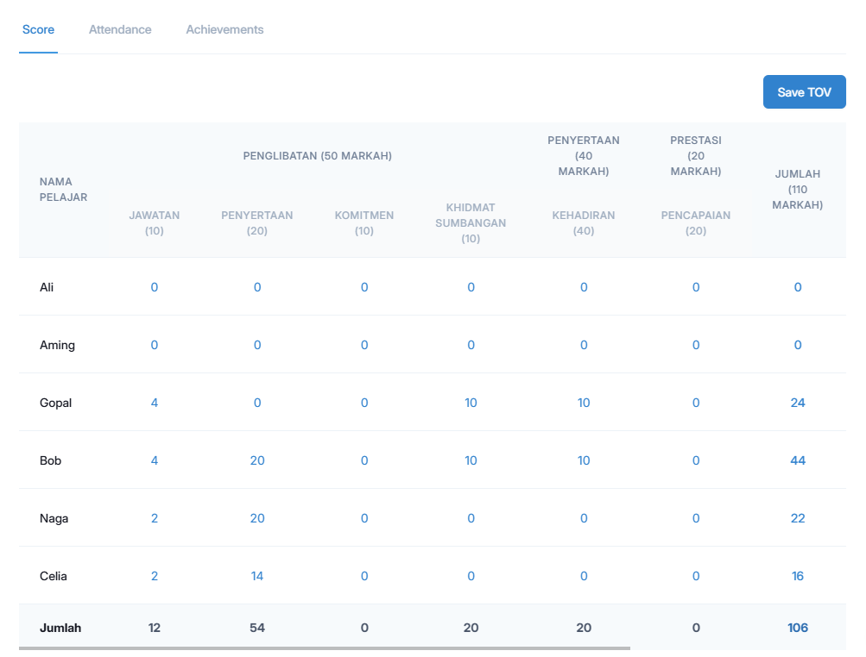Select Gopal's KHIDMAT SUMBANGAN score

[471, 403]
